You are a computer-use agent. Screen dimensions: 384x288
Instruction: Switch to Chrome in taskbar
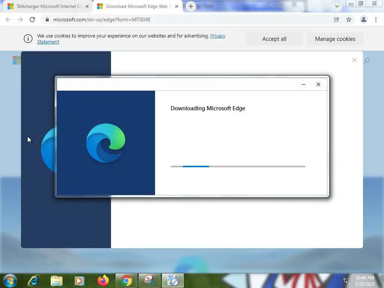126,280
